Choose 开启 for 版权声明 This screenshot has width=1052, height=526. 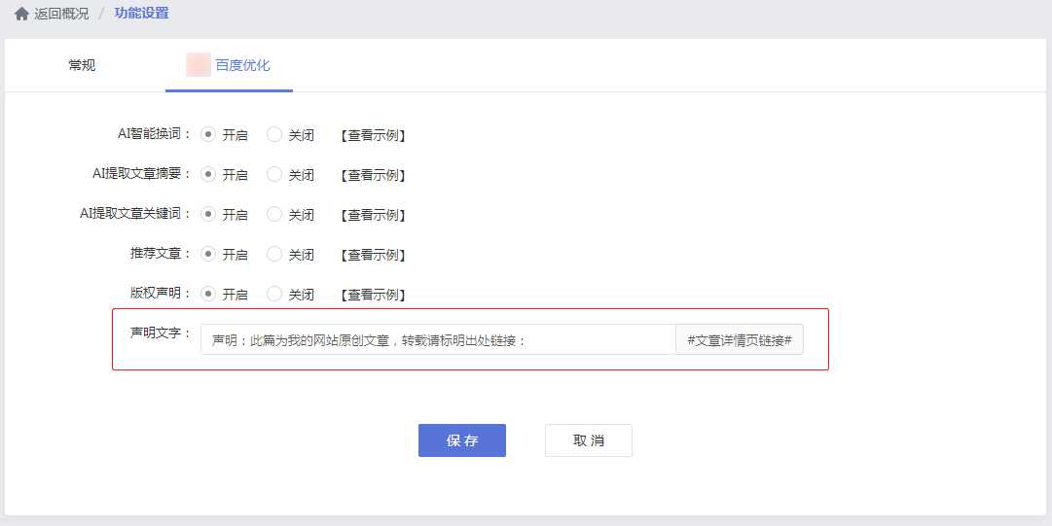(x=208, y=294)
